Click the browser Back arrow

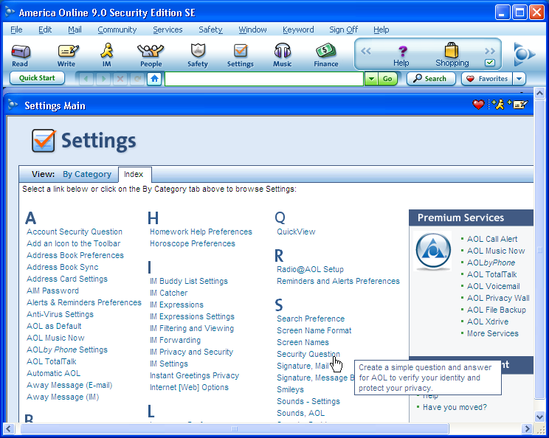86,79
